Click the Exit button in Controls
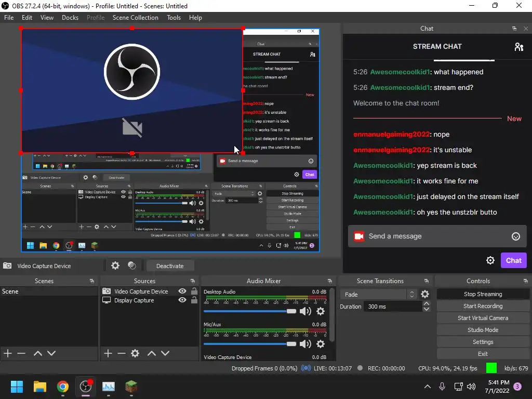The width and height of the screenshot is (532, 399). (483, 354)
